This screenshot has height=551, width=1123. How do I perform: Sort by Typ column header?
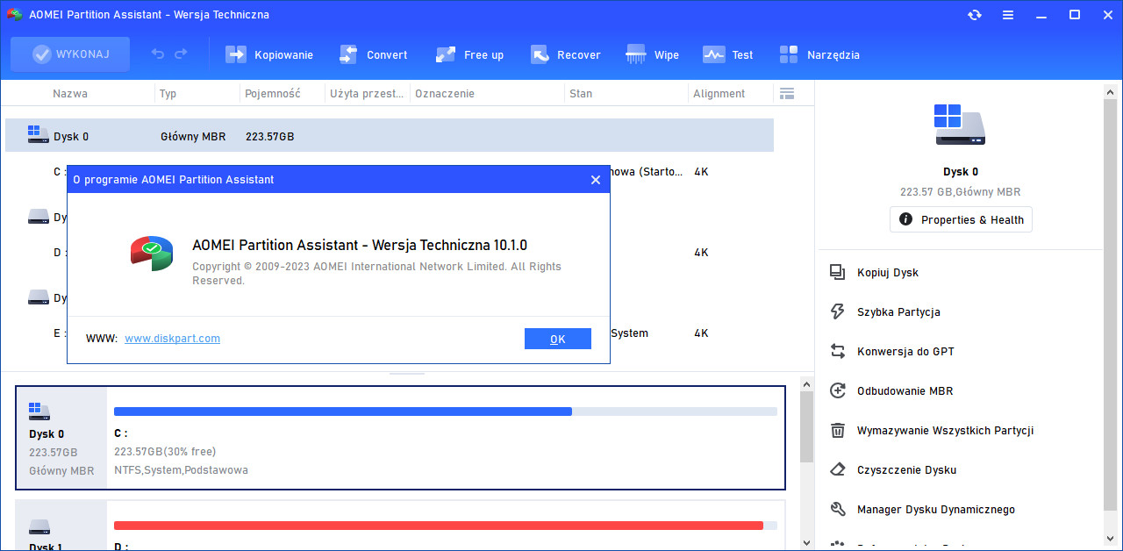(x=168, y=94)
